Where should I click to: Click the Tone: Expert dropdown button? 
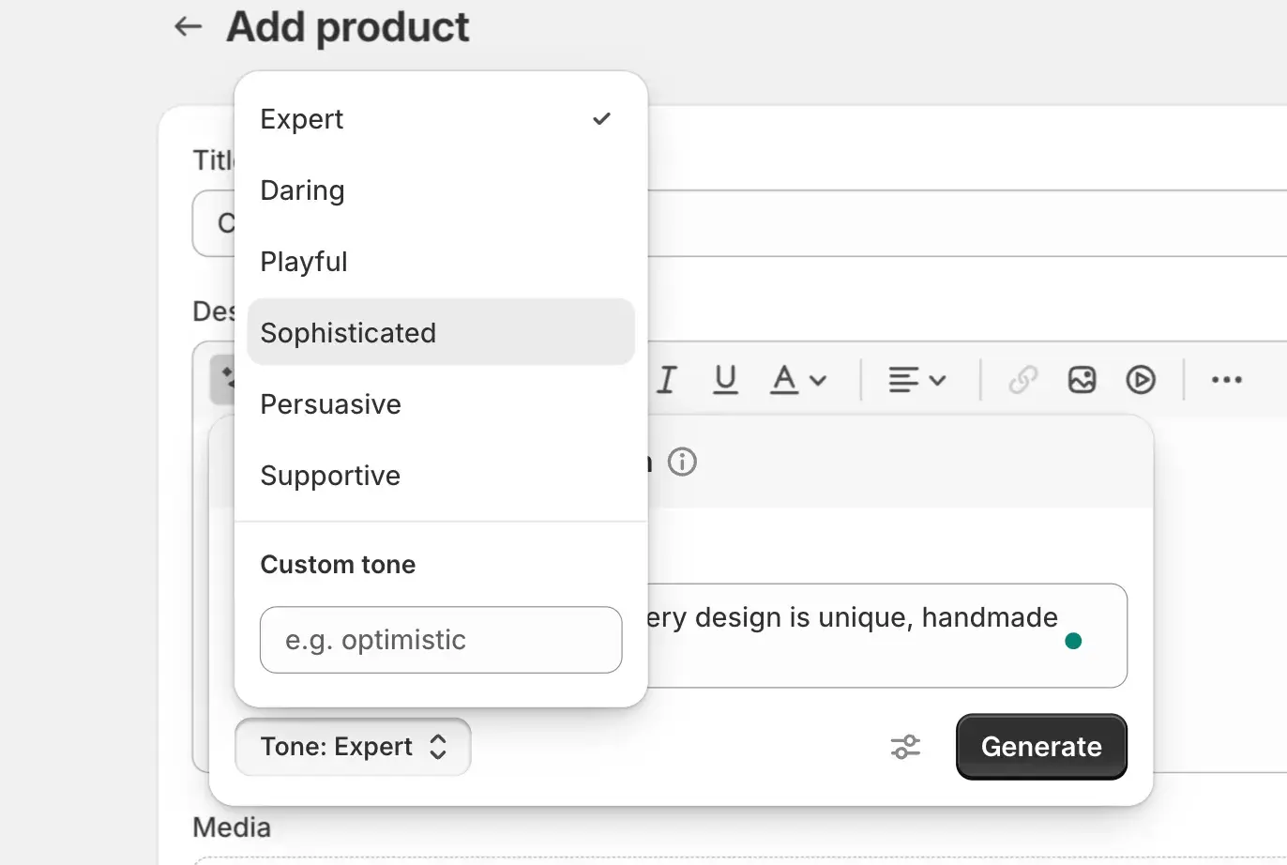pyautogui.click(x=353, y=747)
